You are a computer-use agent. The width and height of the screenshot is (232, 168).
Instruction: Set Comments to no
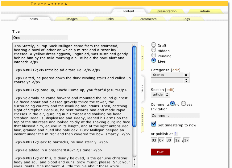click(172, 104)
